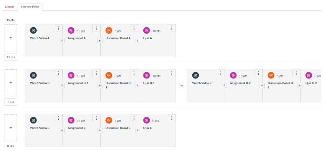
Task: Select the Mastery Paths tab
Action: coord(30,7)
